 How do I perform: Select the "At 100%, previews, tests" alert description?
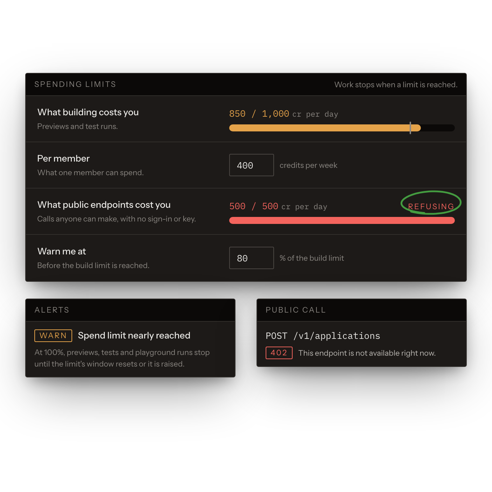[122, 358]
